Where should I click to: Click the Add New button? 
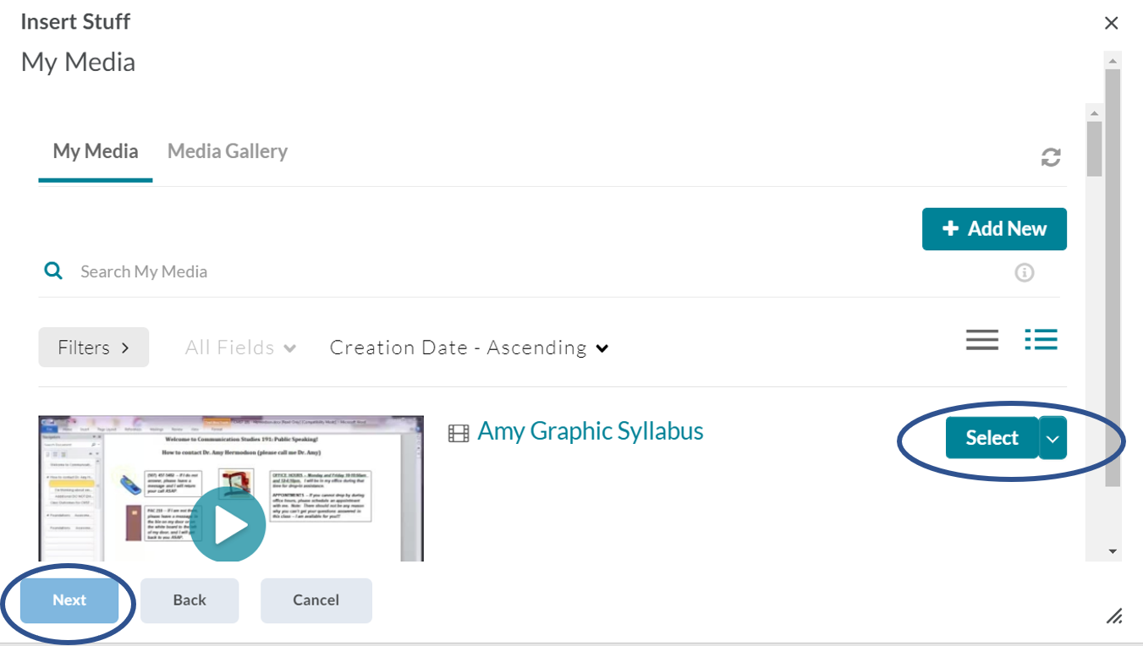tap(994, 229)
